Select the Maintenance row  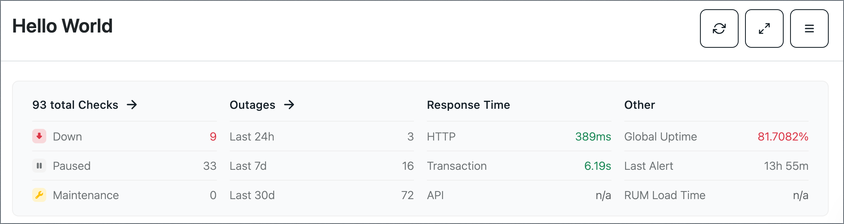(x=124, y=195)
